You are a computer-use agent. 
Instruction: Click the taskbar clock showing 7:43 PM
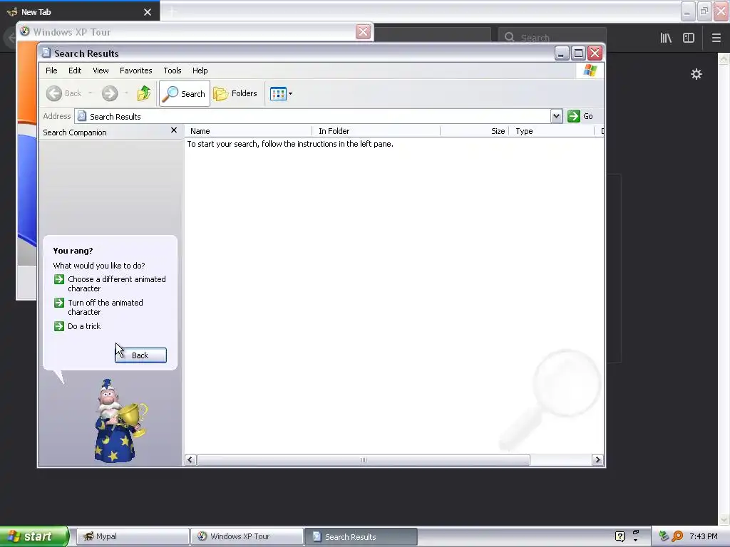[x=704, y=536]
